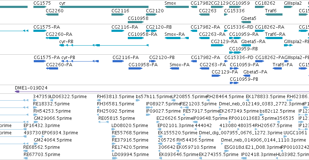This screenshot has height=160, width=309.
Task: Click the CG17982-PA protein
Action: (194, 61)
